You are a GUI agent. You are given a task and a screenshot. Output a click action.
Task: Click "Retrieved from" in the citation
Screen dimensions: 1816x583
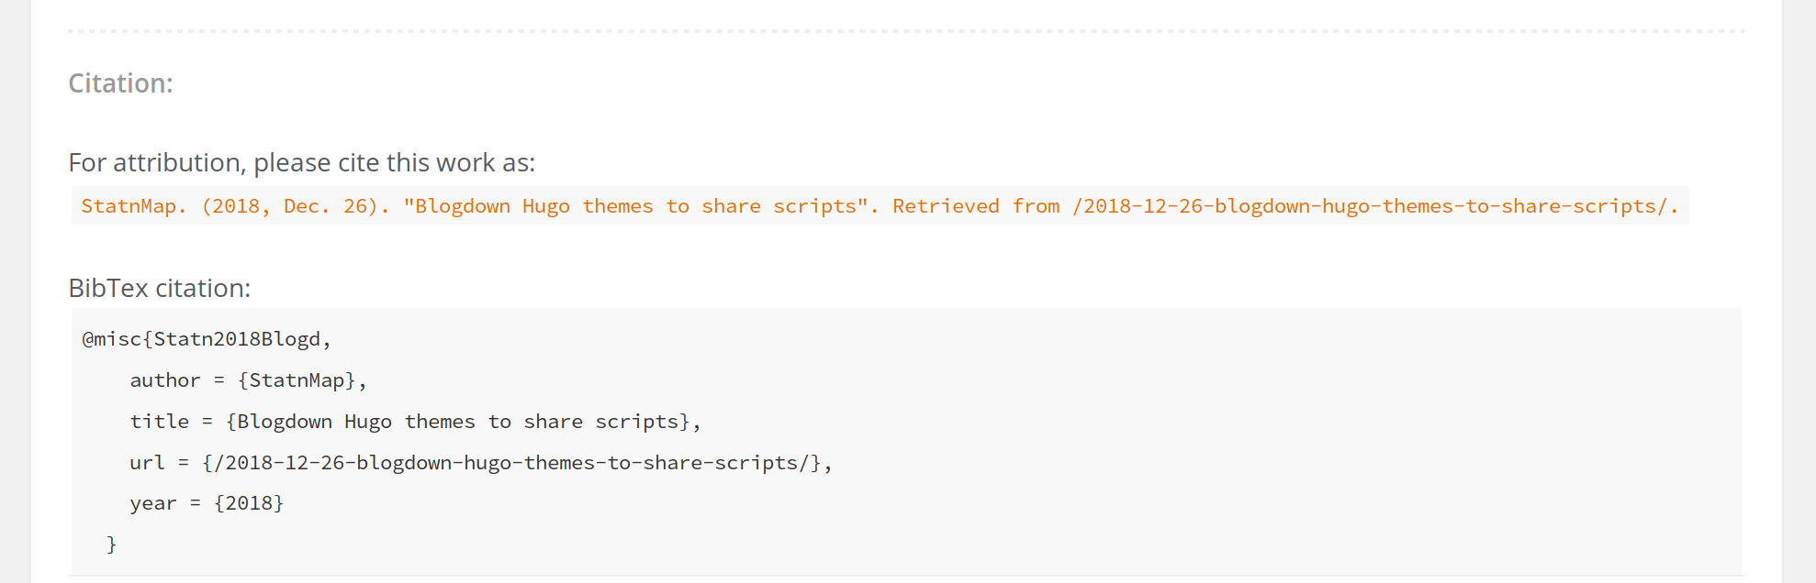click(976, 206)
